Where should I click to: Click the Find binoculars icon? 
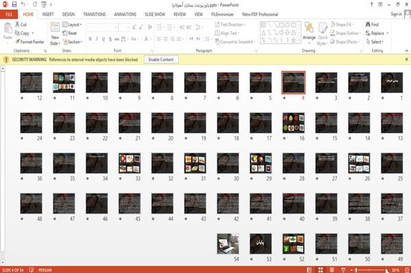(x=368, y=25)
